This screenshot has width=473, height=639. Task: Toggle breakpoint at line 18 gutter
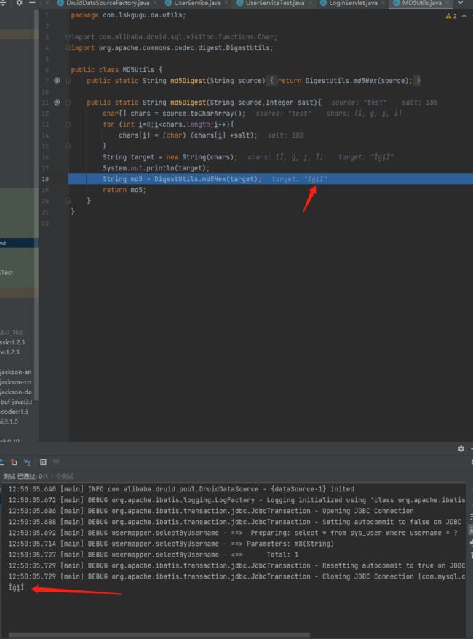(57, 179)
